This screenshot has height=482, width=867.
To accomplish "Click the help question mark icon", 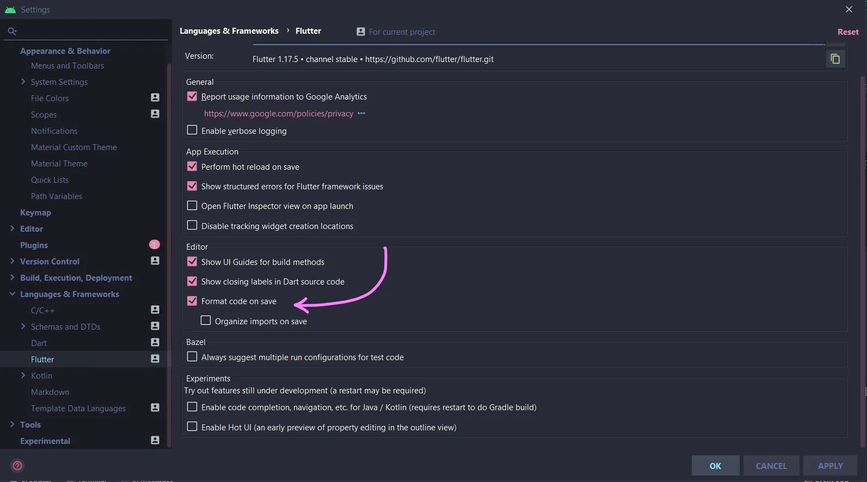I will coord(17,466).
